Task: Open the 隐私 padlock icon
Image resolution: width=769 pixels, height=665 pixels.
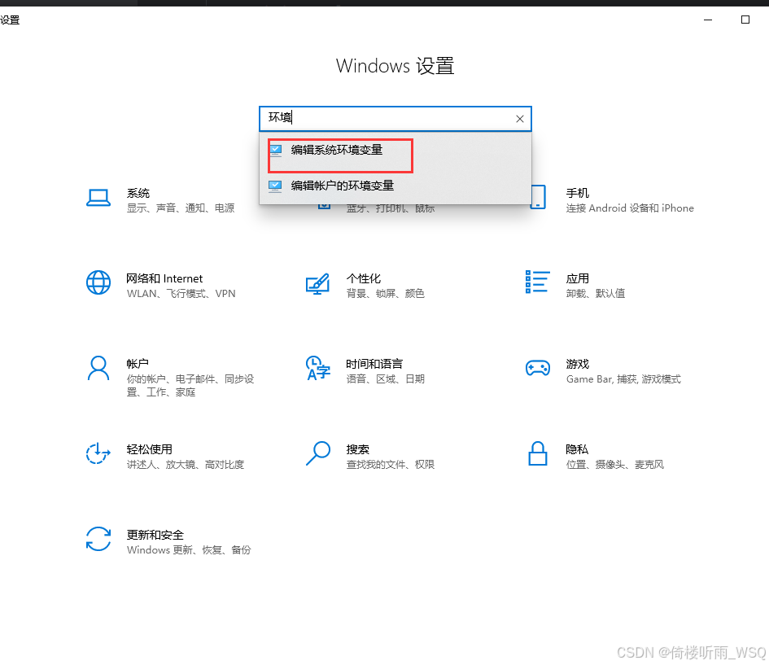Action: click(538, 453)
